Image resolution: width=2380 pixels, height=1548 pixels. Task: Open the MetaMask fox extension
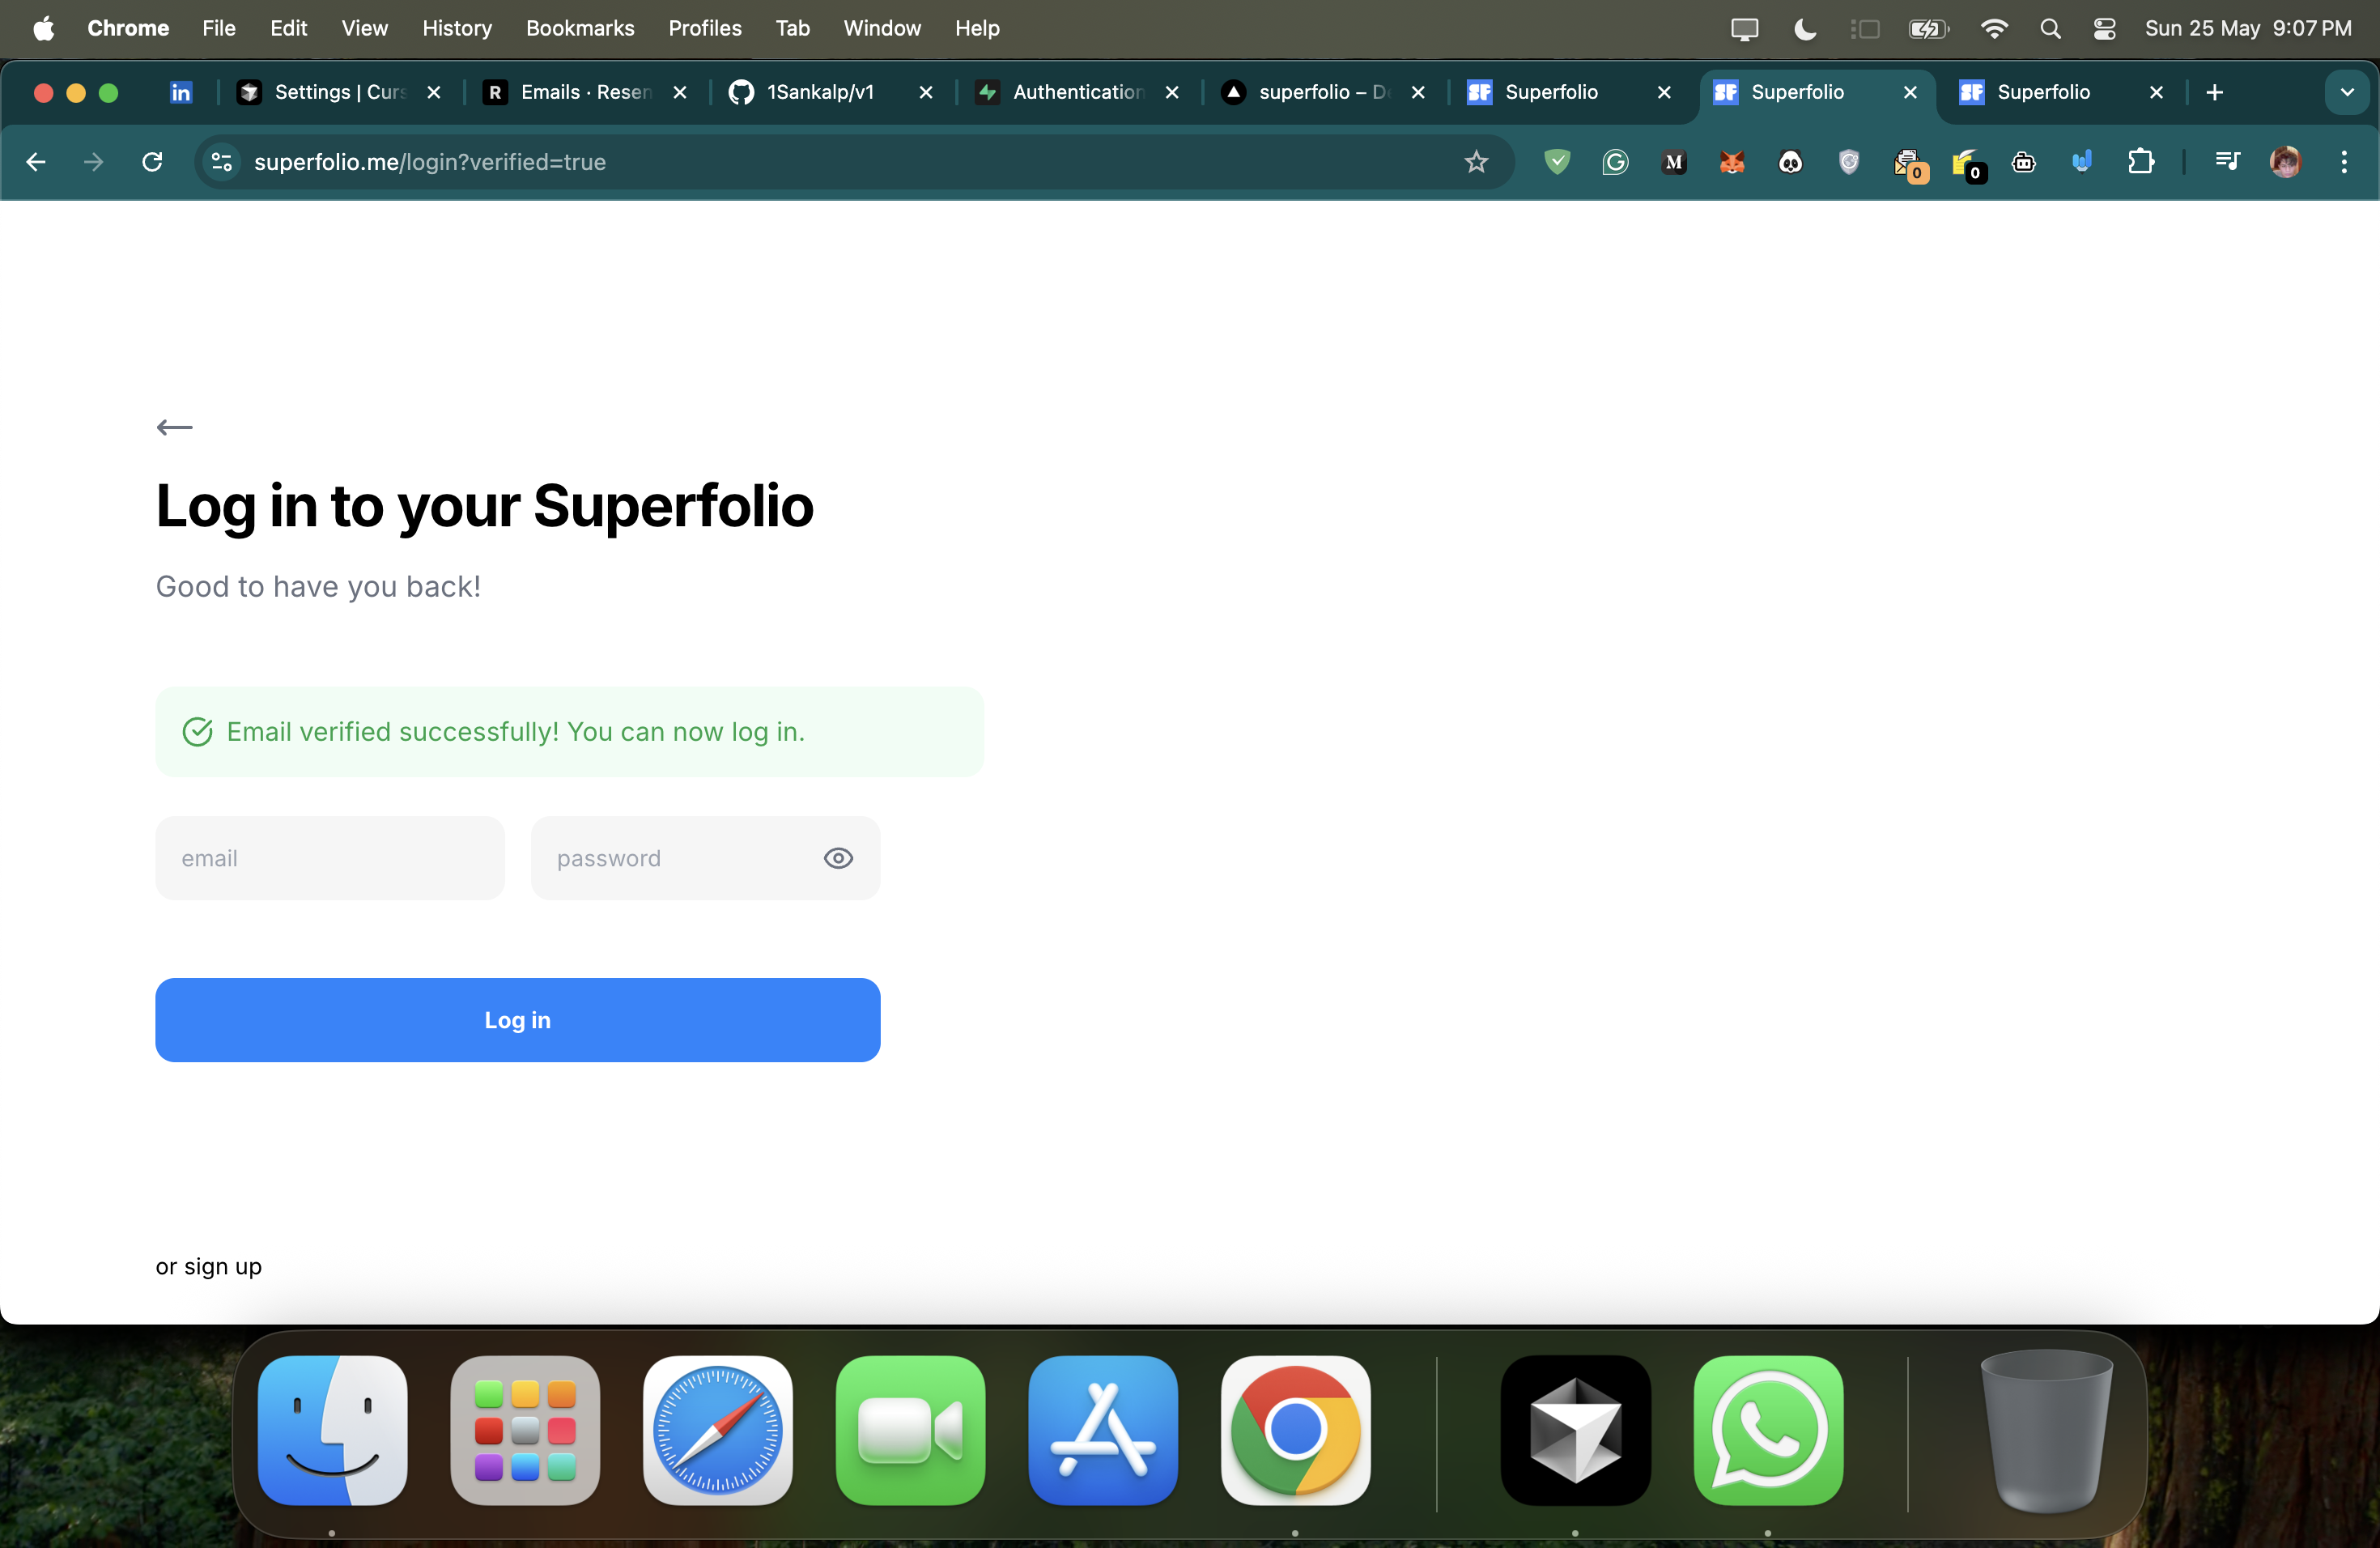click(x=1732, y=162)
